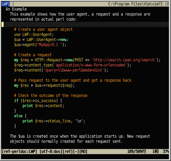171x161 pixels.
Task: Click the 'print $res->content;' line
Action: tap(43, 106)
